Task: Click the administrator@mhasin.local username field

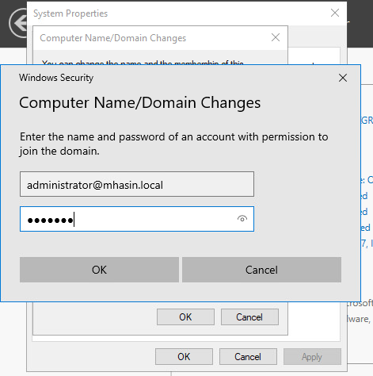Action: 137,184
